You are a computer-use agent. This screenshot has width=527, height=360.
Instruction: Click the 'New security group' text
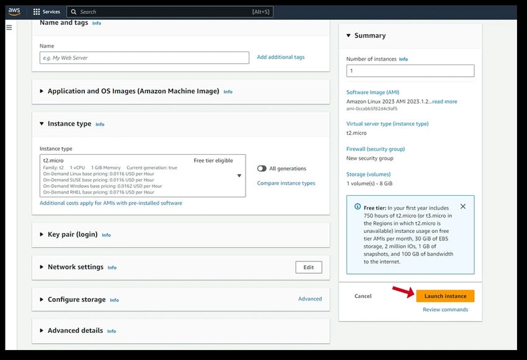click(x=370, y=158)
